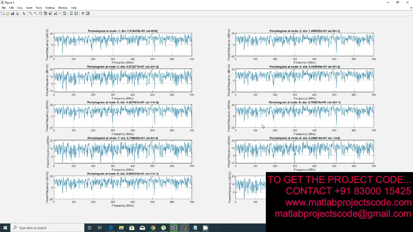Image resolution: width=413 pixels, height=232 pixels.
Task: Open Task View on the taskbar
Action: tap(100, 228)
